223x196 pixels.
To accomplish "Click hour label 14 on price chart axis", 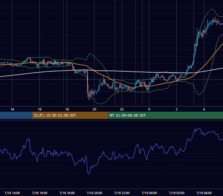I will [x=12, y=109].
